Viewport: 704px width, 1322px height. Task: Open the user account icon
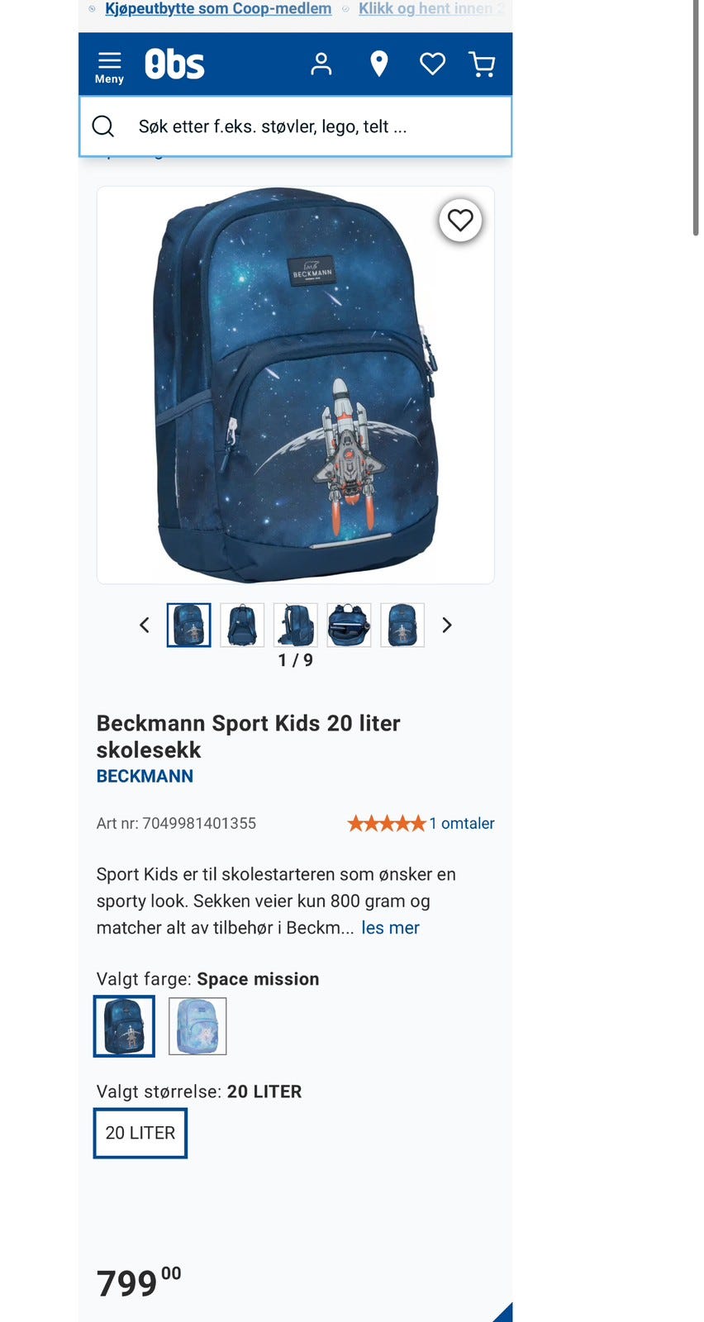click(321, 64)
